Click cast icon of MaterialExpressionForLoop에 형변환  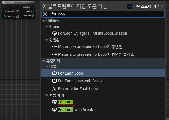[x=54, y=47]
